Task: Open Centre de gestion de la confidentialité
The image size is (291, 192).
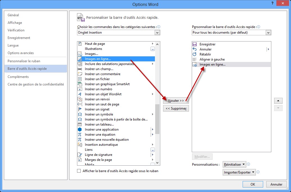Action: (x=36, y=84)
